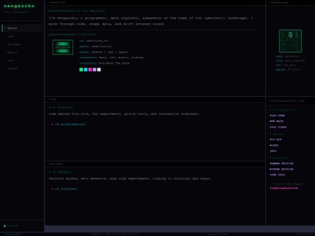This screenshot has width=315, height=236.
Task: Click the 'ls projects/' command line
Action: tap(61, 107)
